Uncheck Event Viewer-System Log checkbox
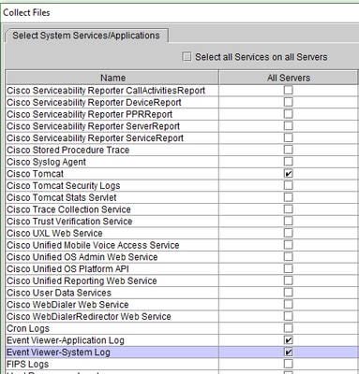The image size is (359, 374). tap(289, 352)
